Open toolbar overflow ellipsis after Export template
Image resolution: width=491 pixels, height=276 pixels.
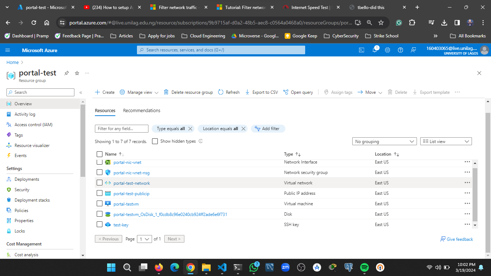click(457, 92)
